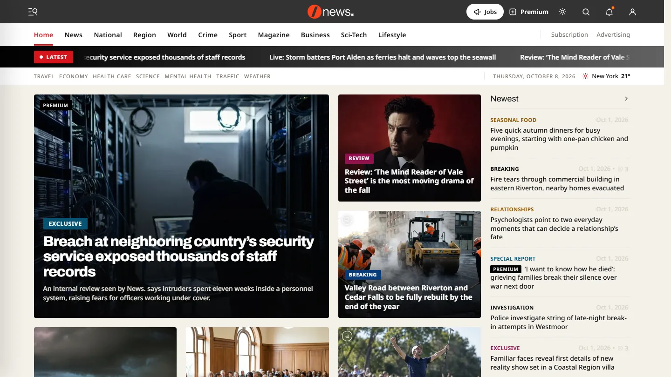Open the grieving families special report
Screen dimensions: 671x377
click(554, 277)
